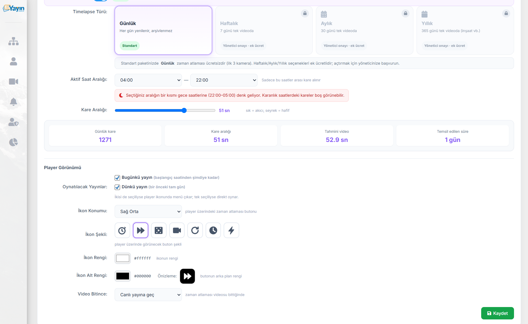
Task: Toggle the Dünkü yayın checkbox
Action: (117, 187)
